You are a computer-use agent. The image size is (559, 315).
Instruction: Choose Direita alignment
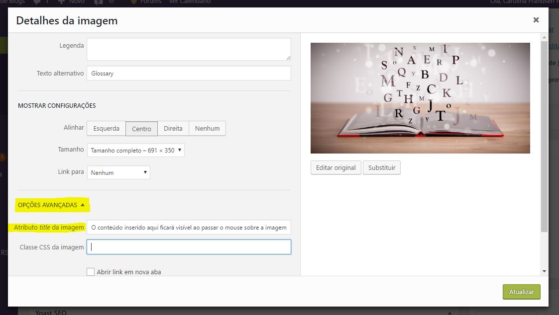173,129
